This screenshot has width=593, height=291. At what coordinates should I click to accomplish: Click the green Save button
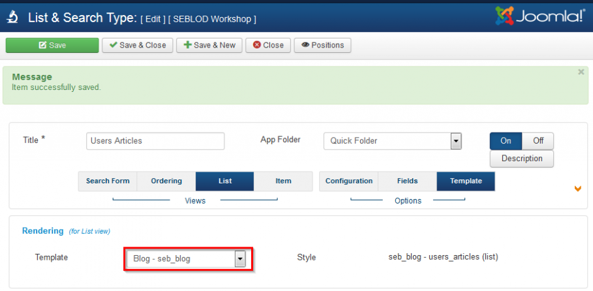pyautogui.click(x=52, y=45)
